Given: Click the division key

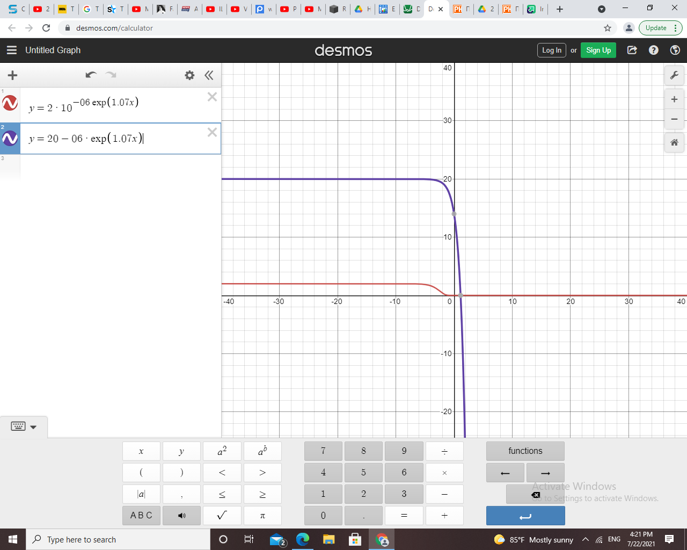Looking at the screenshot, I should click(x=444, y=451).
